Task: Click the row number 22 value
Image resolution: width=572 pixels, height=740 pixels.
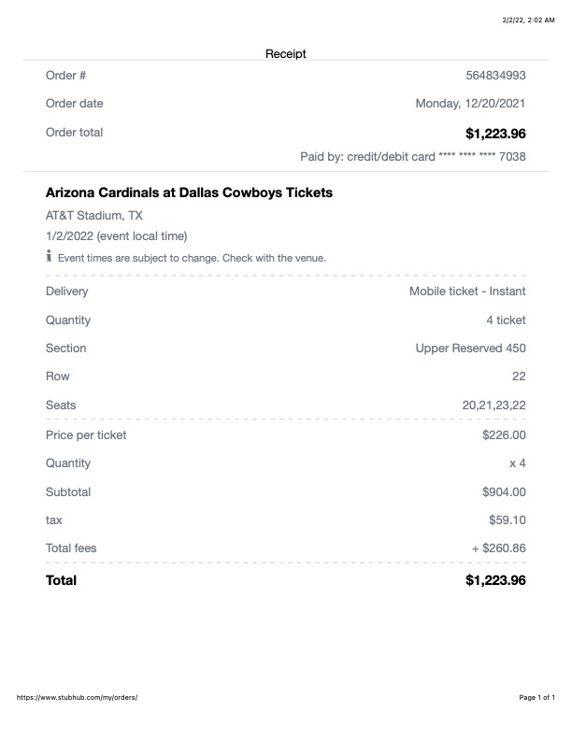Action: click(519, 377)
